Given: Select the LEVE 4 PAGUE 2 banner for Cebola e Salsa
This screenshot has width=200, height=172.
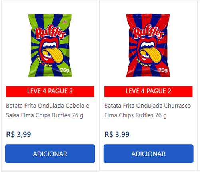Looking at the screenshot, I should 50,92.
